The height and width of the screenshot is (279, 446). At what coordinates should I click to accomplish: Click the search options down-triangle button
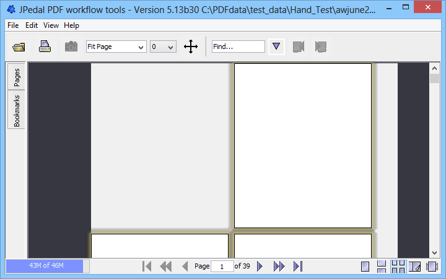(277, 46)
